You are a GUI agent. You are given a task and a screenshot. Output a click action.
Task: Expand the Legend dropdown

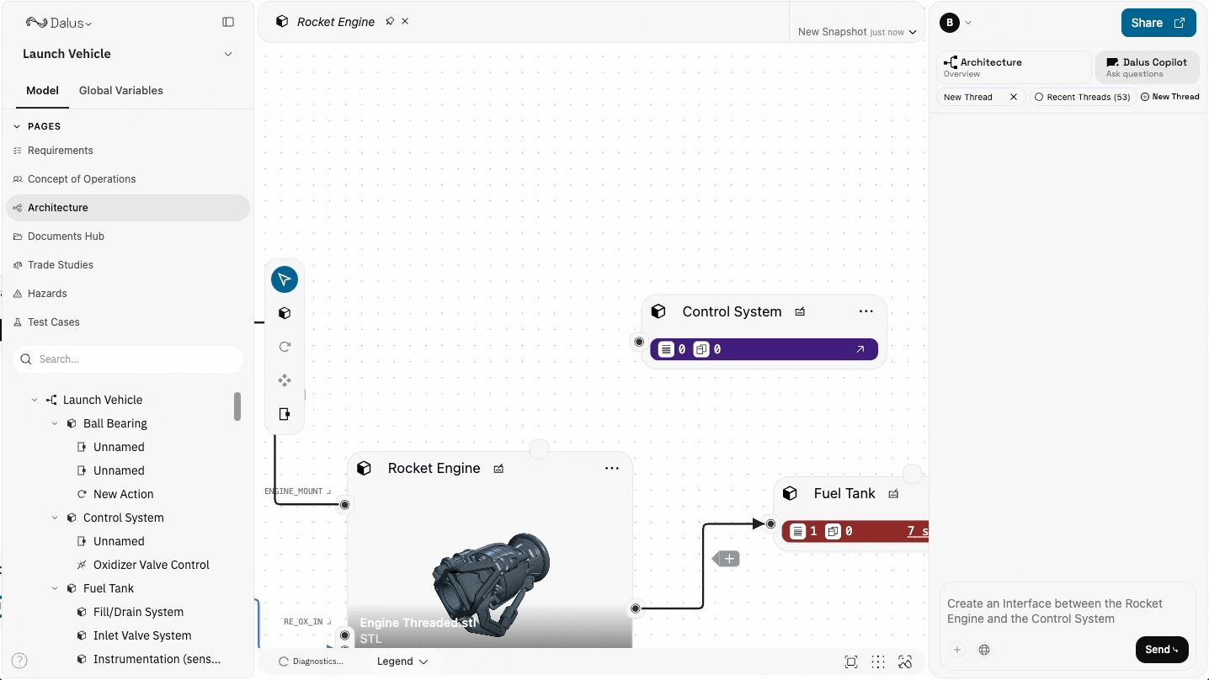pos(402,661)
